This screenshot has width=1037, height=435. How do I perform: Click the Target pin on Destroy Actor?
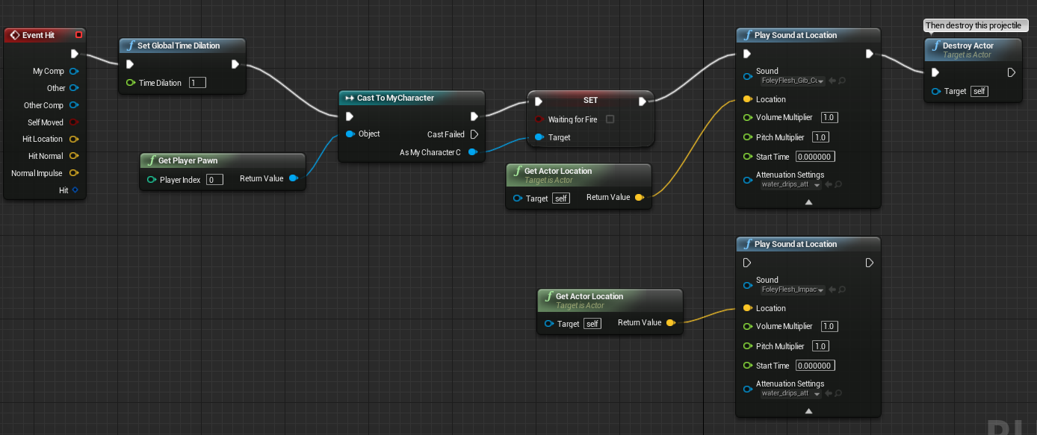click(936, 91)
